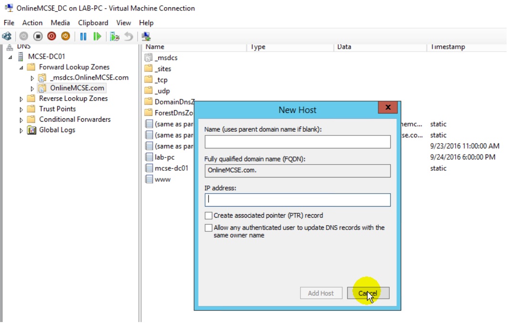Shut down the VM using the red power icon
Viewport: 509px width, 323px height.
(52, 36)
